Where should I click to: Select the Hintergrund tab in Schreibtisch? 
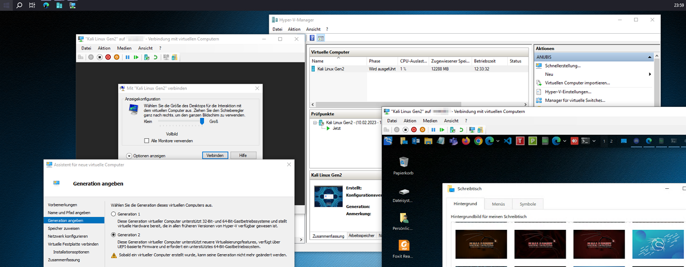[465, 204]
